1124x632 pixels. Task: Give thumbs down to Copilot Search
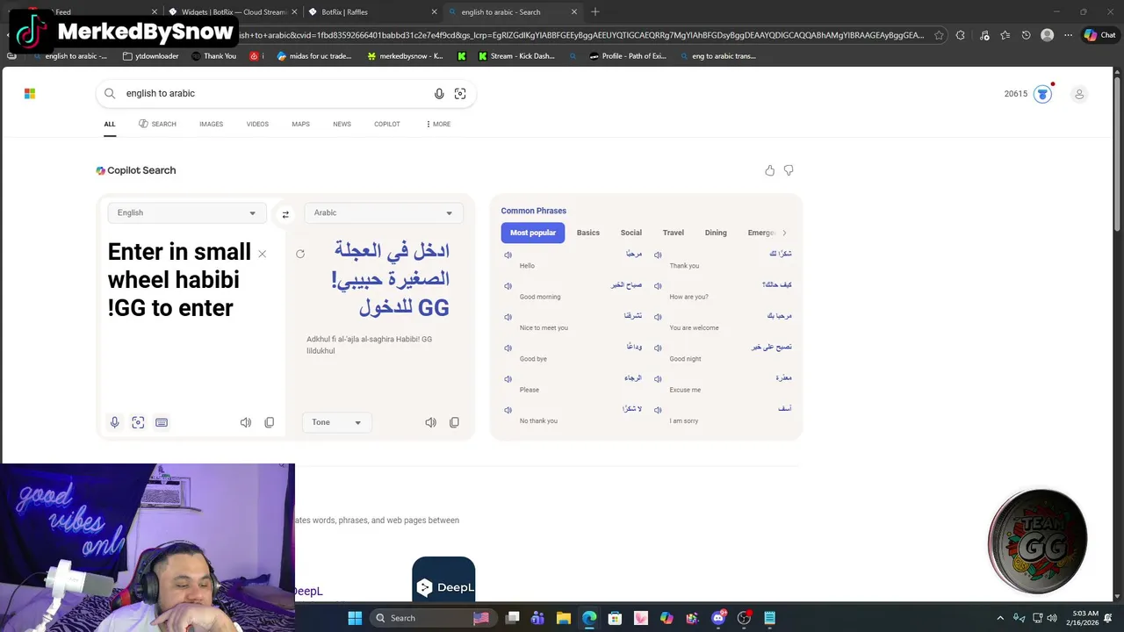tap(789, 170)
